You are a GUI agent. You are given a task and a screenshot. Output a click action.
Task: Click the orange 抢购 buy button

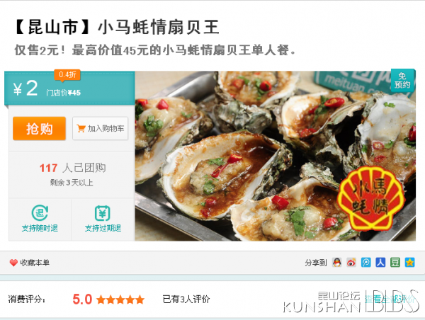[x=39, y=128]
